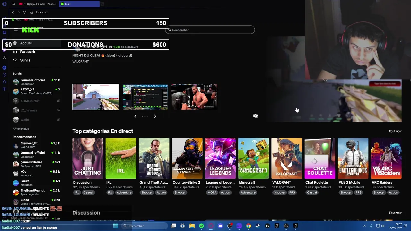Open the PUBG Mobile category
The width and height of the screenshot is (411, 231).
[353, 158]
